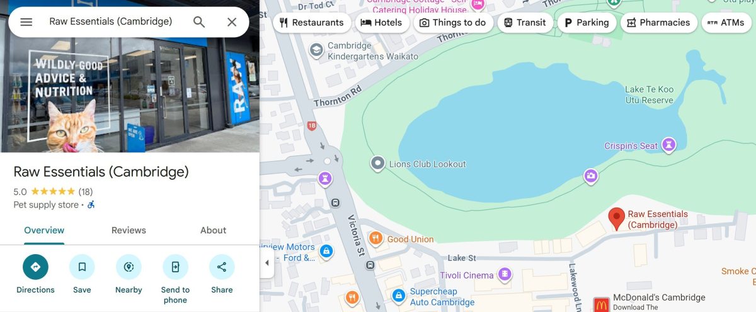
Task: Open the About tab
Action: (x=213, y=230)
